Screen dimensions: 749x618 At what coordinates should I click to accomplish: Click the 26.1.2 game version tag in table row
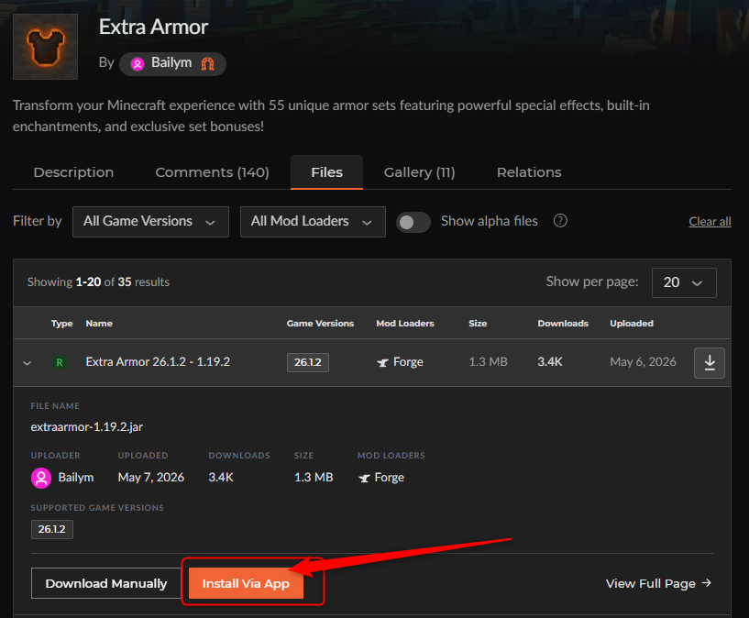pyautogui.click(x=308, y=362)
